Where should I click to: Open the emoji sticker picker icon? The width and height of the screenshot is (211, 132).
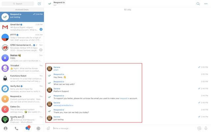pos(199,128)
